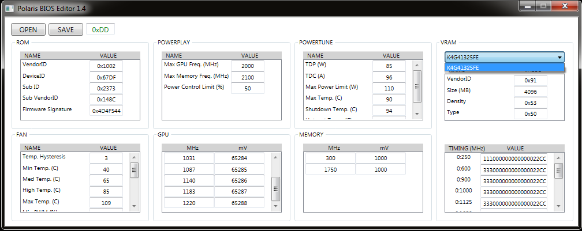
Task: Click the 0:250 timing value field
Action: [x=513, y=158]
